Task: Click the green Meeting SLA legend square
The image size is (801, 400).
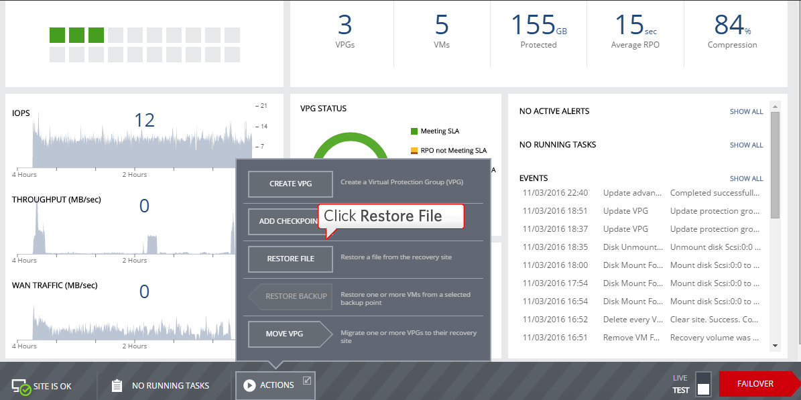Action: 414,131
